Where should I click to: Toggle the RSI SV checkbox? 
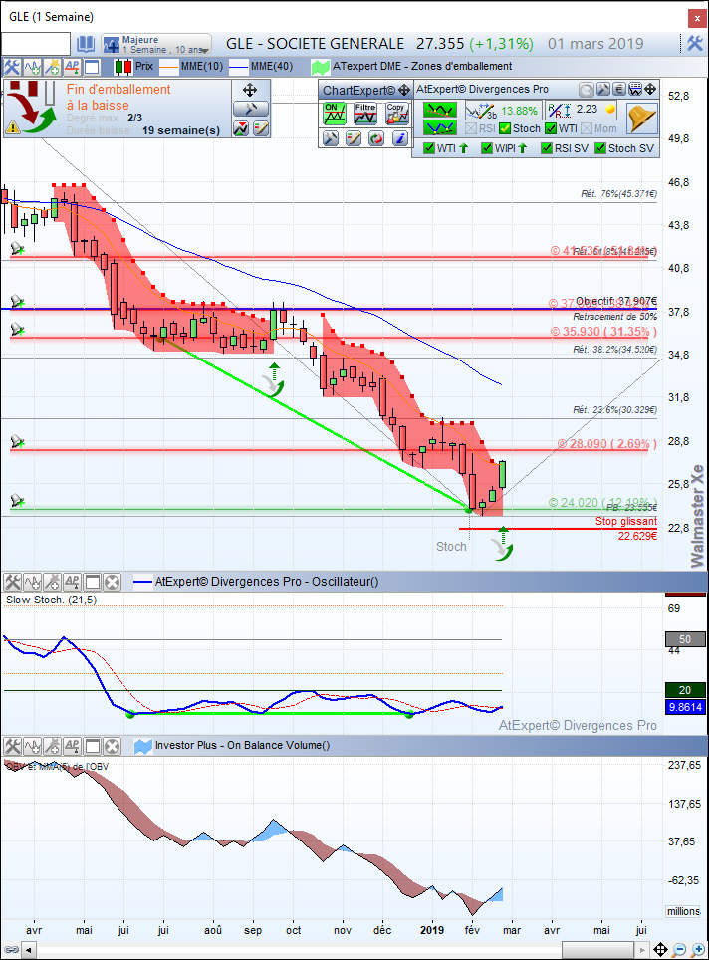click(x=546, y=148)
